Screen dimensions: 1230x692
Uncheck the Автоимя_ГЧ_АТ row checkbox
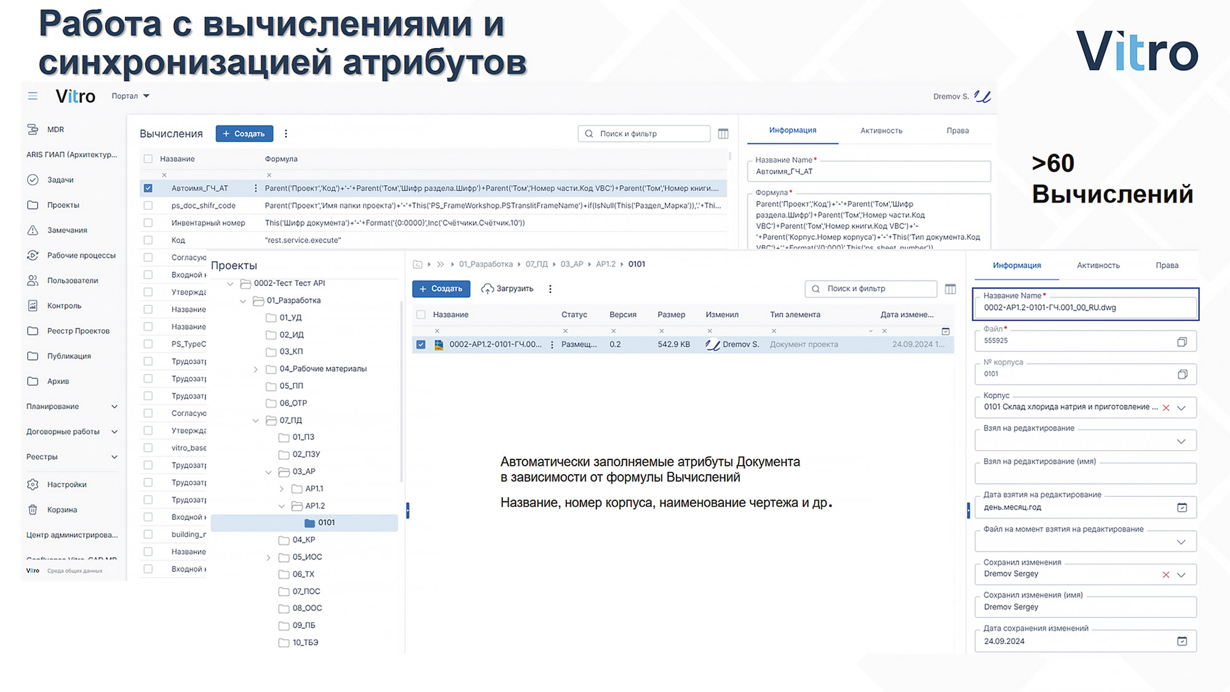pyautogui.click(x=148, y=188)
